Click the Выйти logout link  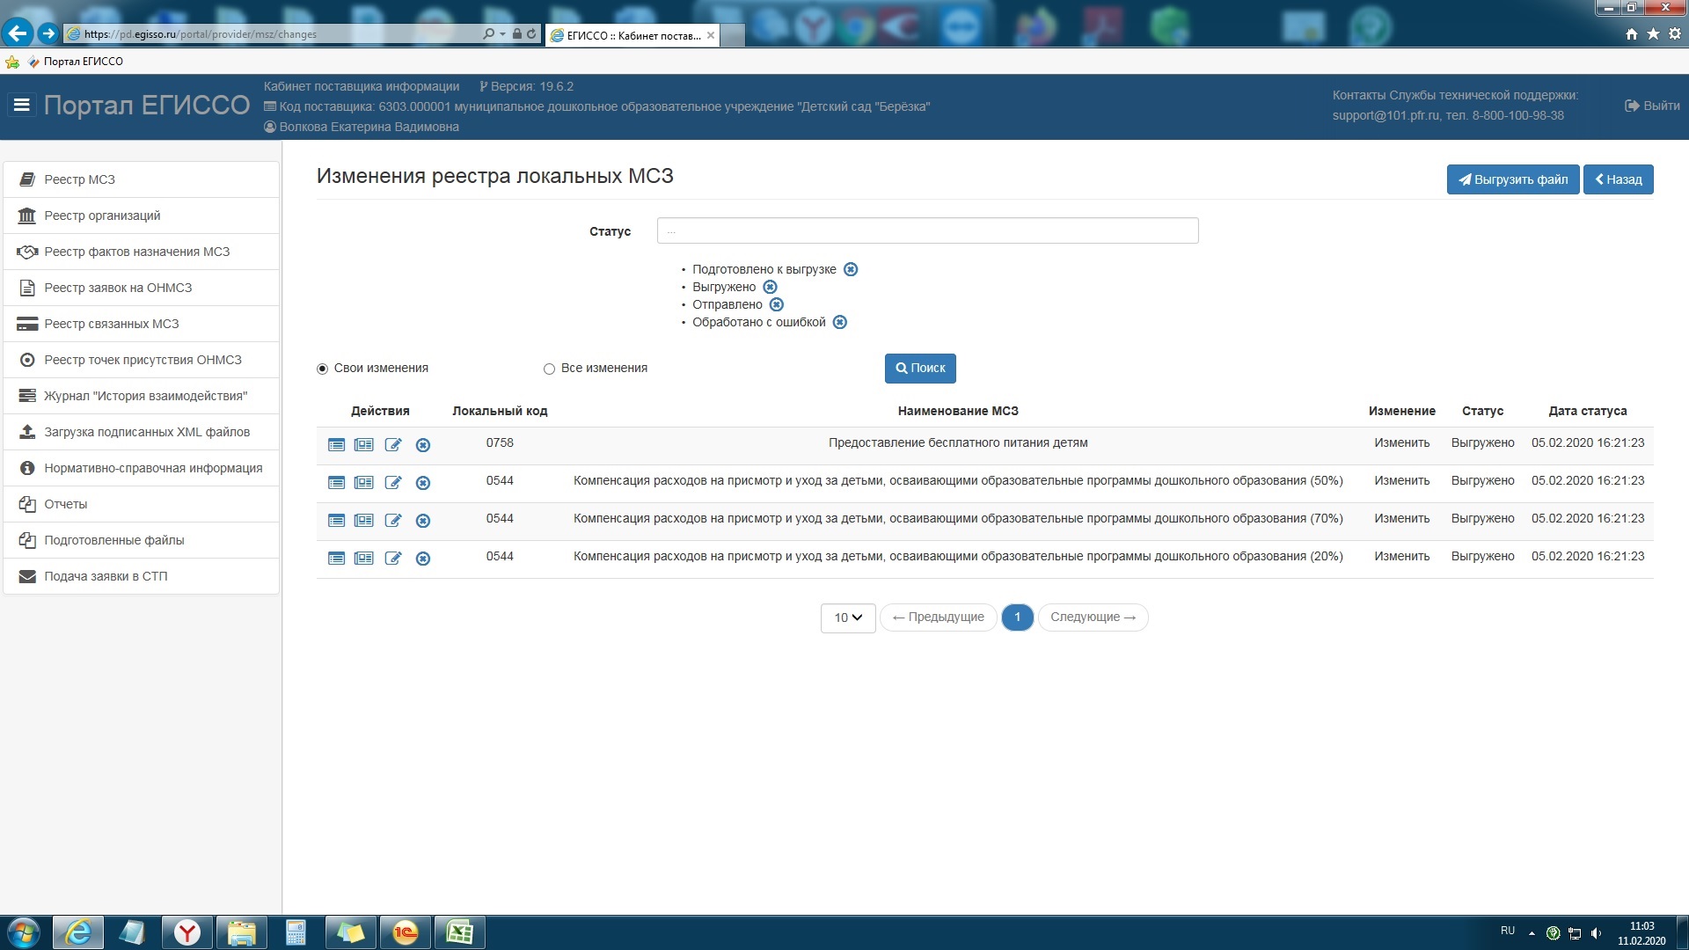click(1652, 106)
